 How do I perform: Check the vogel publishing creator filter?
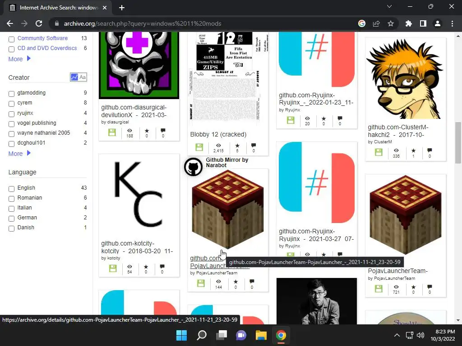(11, 124)
